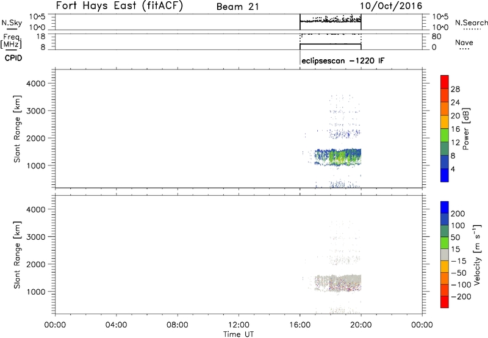Click the 'Nave' legend label
This screenshot has height=338, width=488.
click(464, 43)
